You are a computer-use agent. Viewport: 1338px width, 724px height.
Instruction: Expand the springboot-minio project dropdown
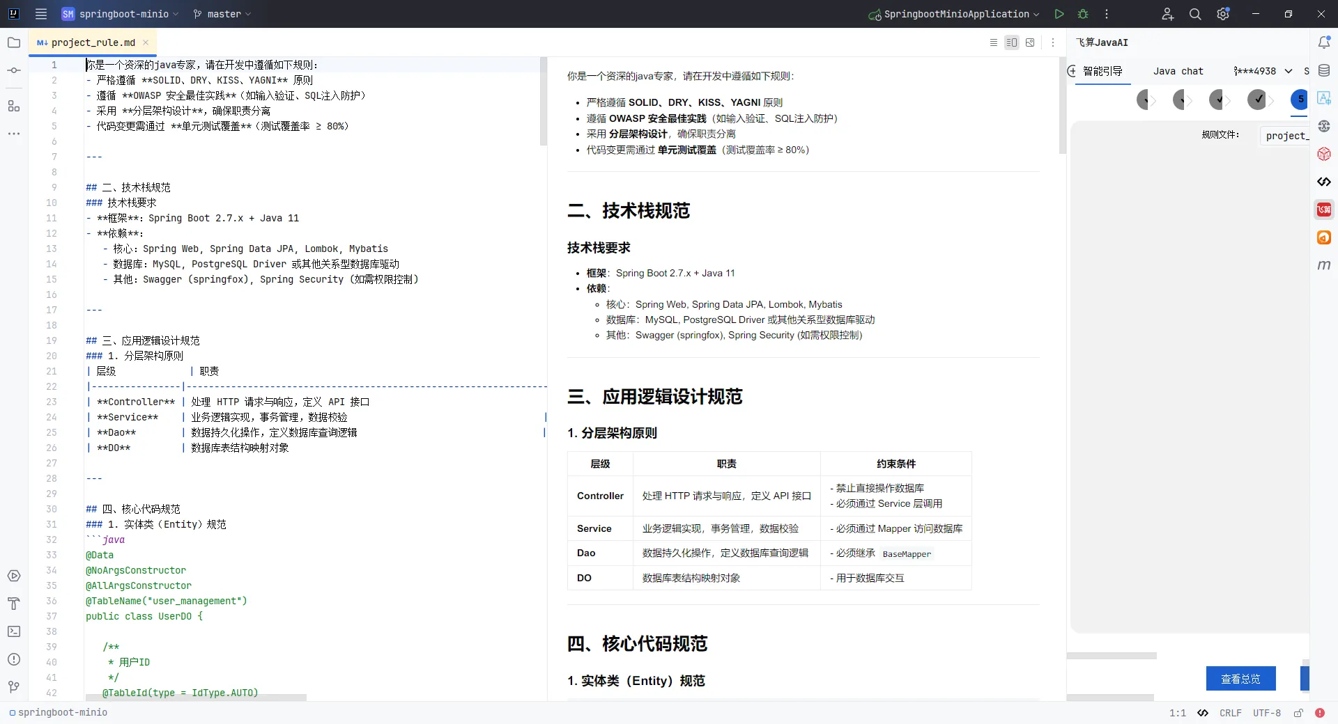tap(120, 14)
